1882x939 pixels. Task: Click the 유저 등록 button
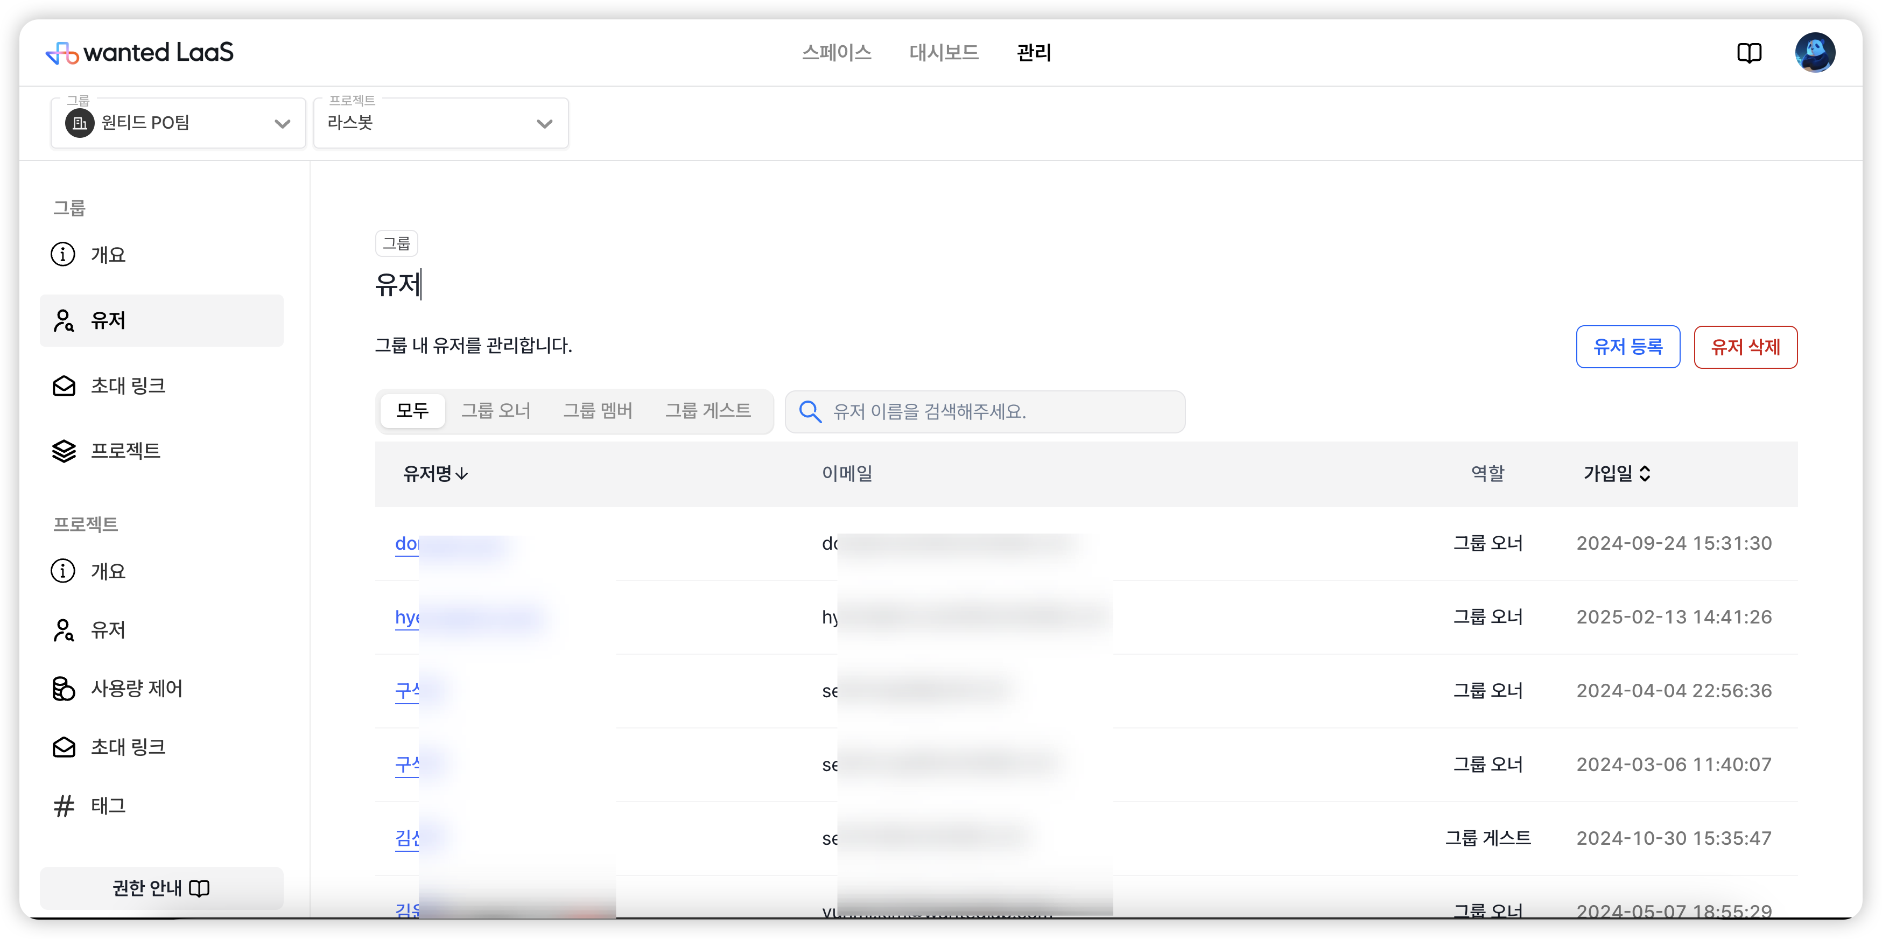1628,347
